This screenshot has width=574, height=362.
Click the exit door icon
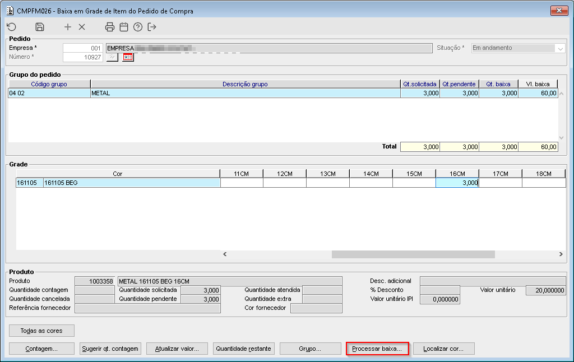pos(152,27)
